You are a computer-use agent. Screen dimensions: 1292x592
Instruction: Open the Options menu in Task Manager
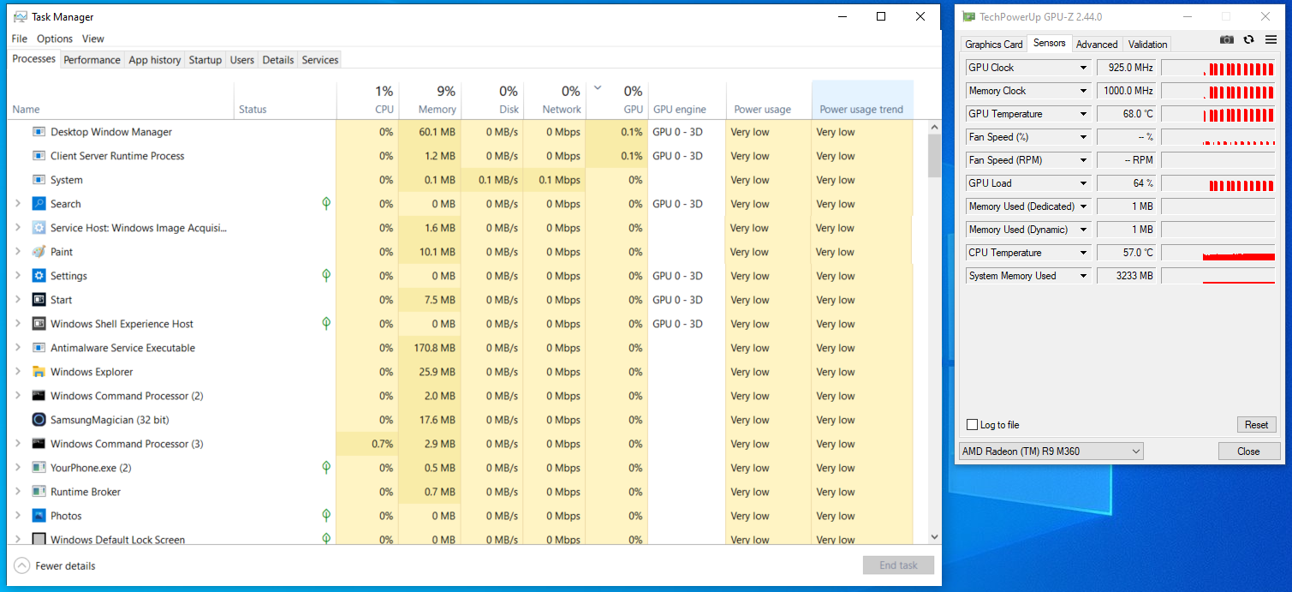click(55, 39)
